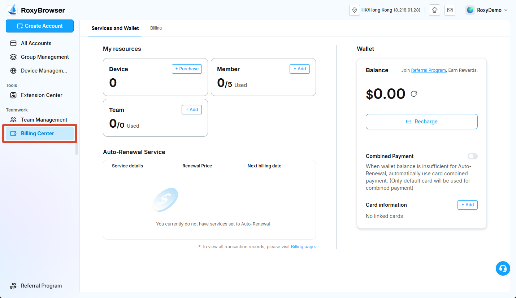Click the sidebar scrollbar handle
Viewport: 516px width, 298px height.
point(76,149)
